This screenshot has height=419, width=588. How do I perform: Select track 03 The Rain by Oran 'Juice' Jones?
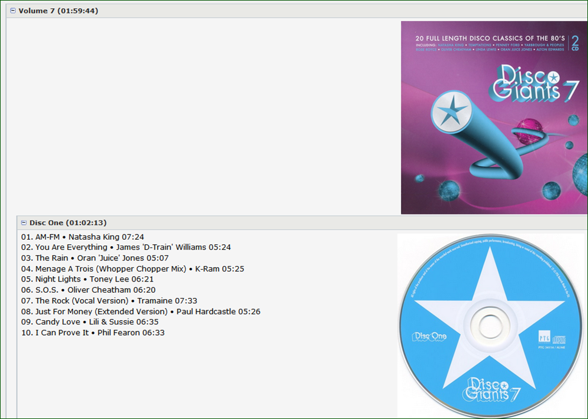95,258
